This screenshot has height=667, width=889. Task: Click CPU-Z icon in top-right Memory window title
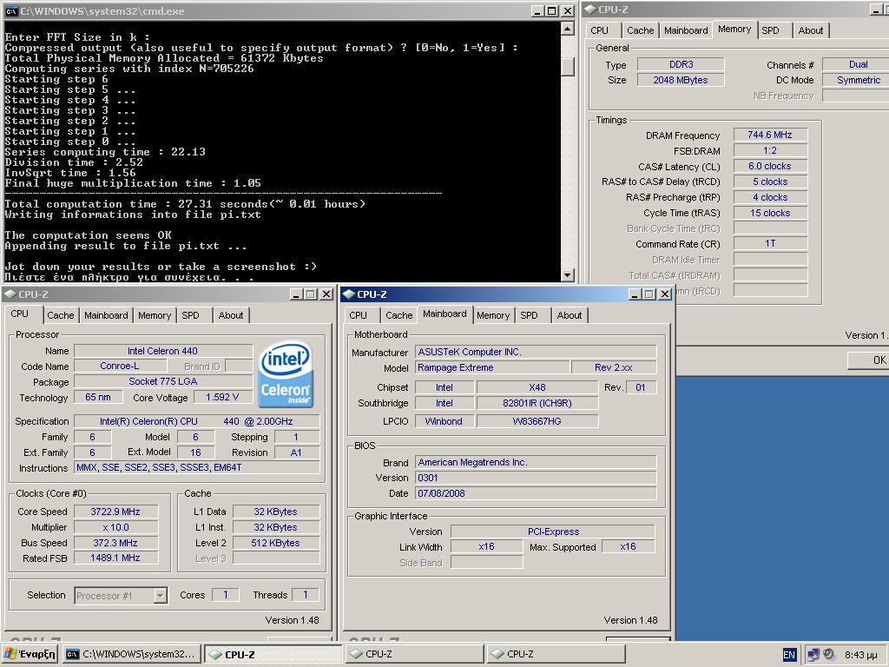(590, 9)
